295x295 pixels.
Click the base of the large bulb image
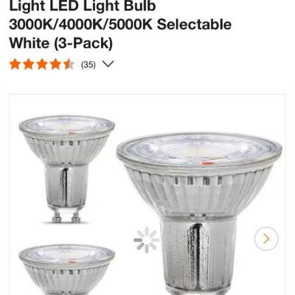click(x=198, y=257)
